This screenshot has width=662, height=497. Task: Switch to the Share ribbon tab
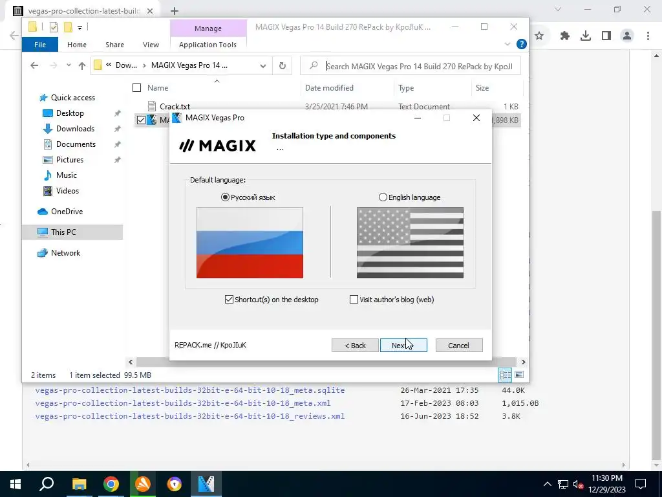(x=115, y=45)
